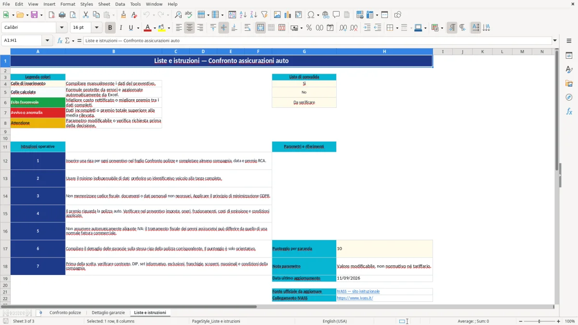Select row 17 header

5,249
